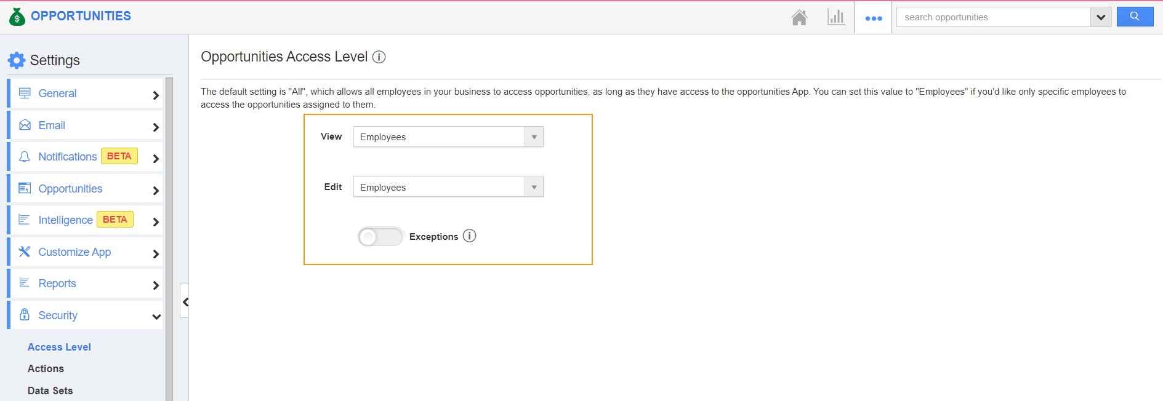Expand the search options dropdown arrow

point(1100,17)
